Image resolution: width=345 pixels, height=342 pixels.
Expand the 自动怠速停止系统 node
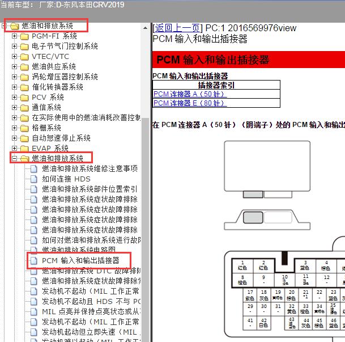coord(14,138)
